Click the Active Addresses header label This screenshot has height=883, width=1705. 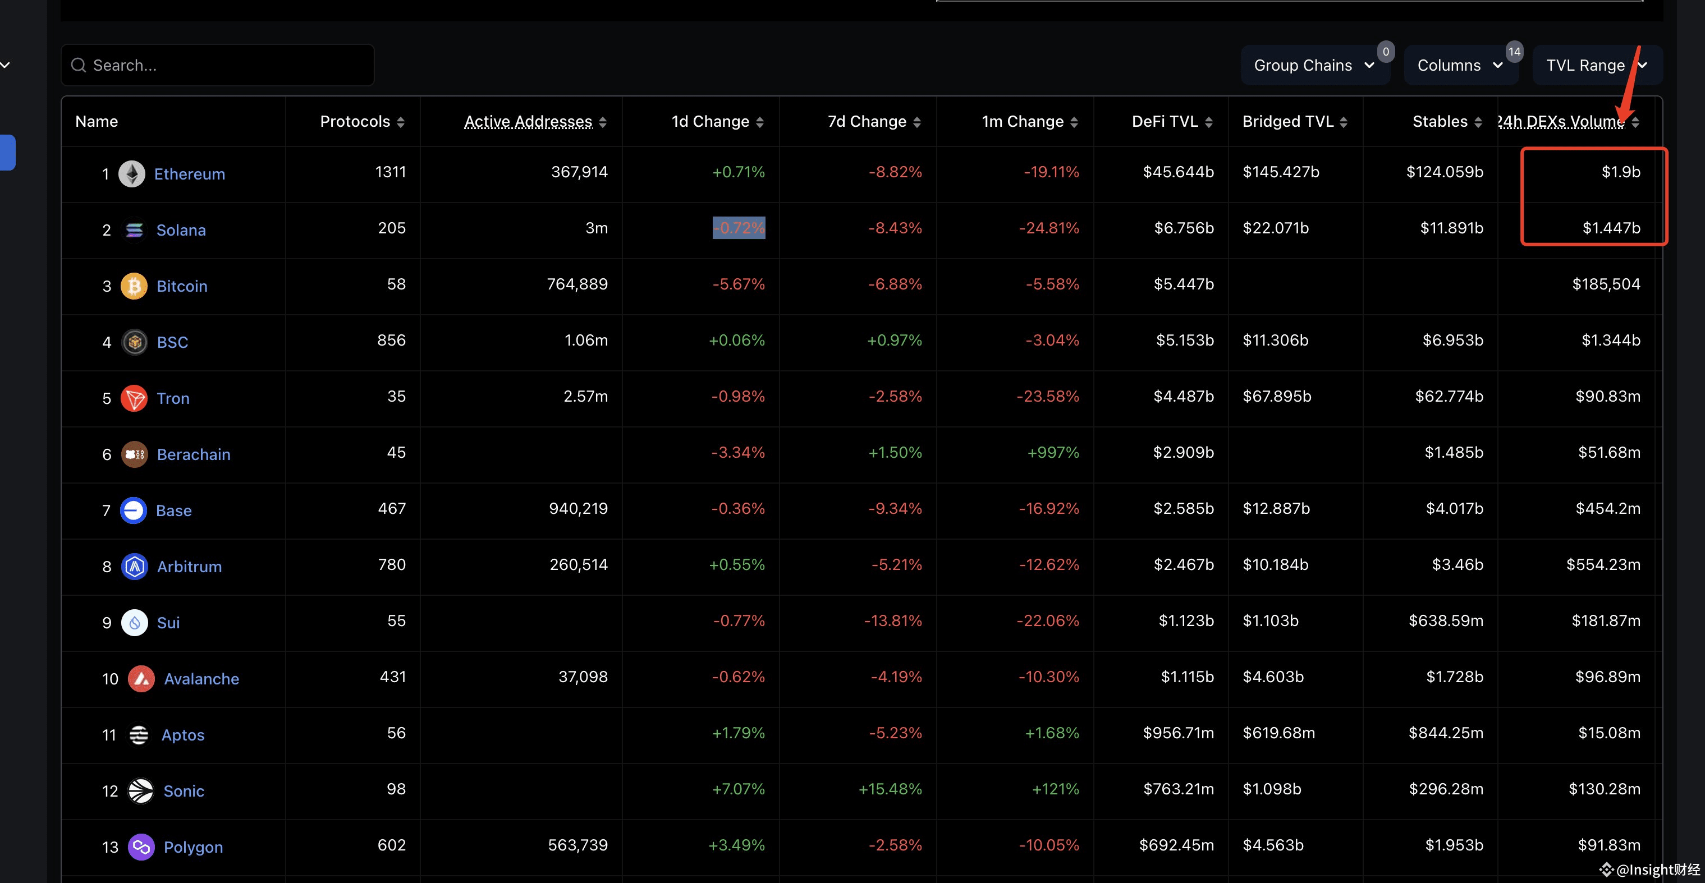(x=528, y=122)
